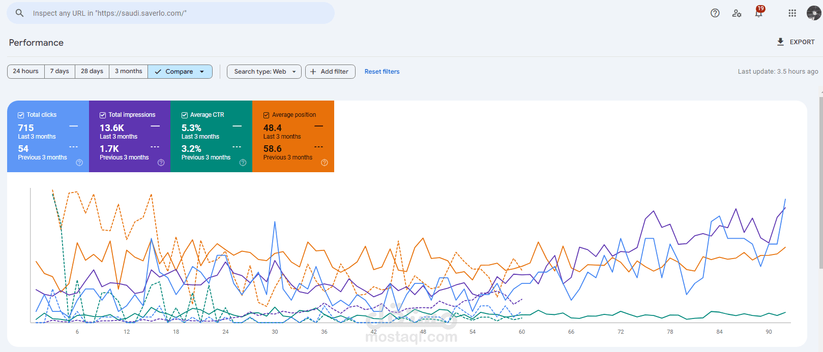Open the Google apps grid
Viewport: 823px width, 352px height.
pos(792,13)
